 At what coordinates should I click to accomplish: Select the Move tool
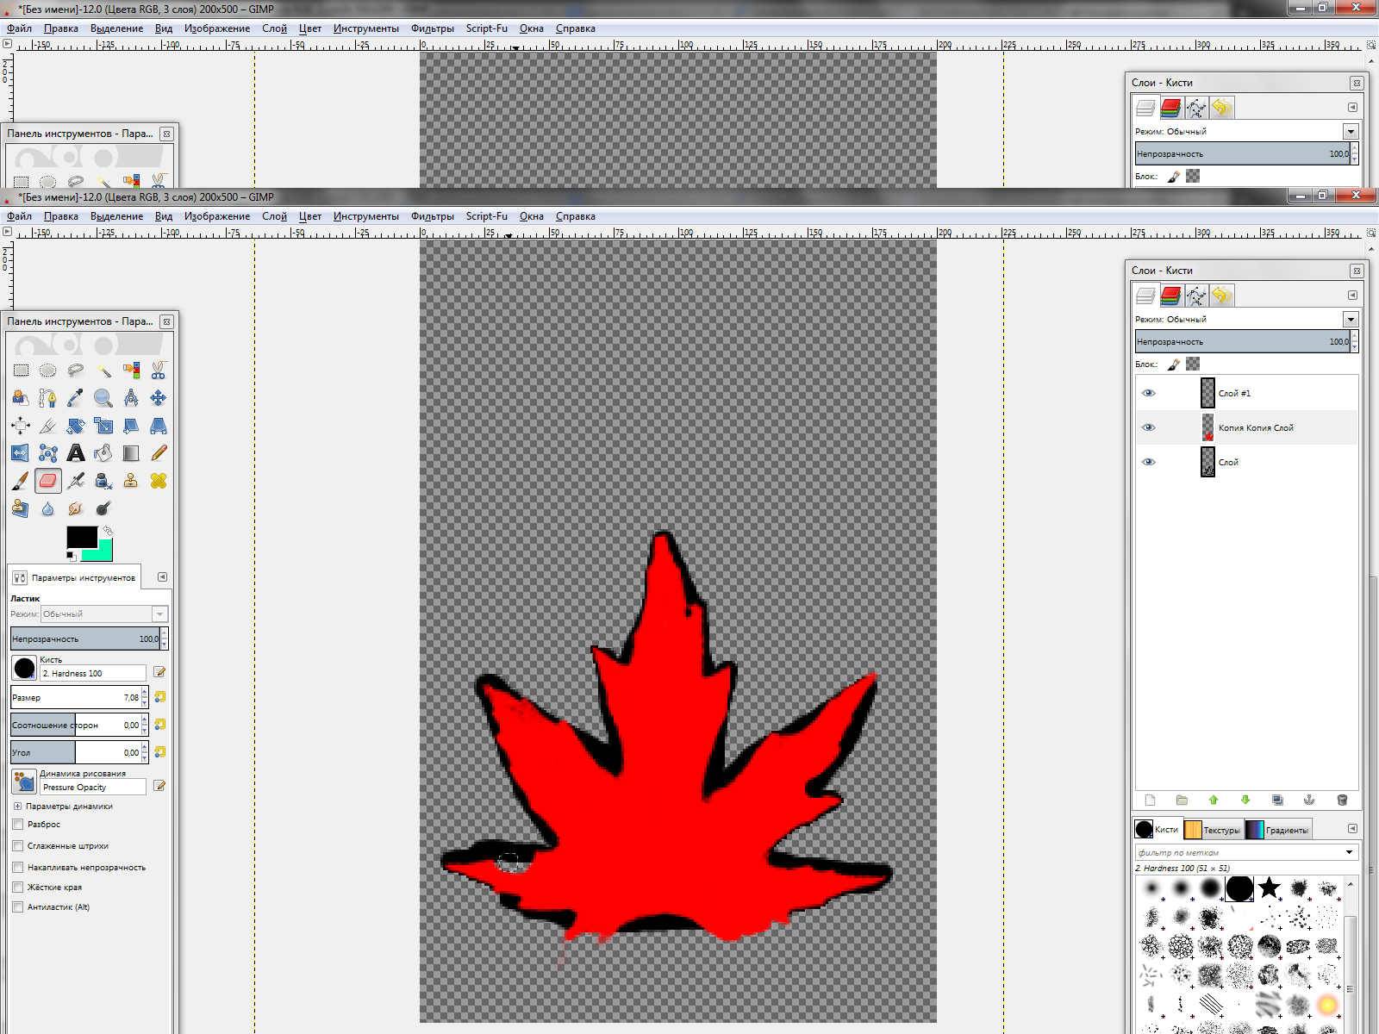pos(159,398)
